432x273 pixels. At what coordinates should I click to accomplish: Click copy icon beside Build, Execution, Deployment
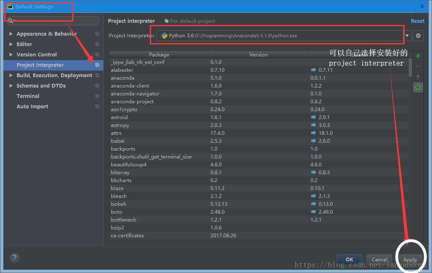(x=97, y=75)
